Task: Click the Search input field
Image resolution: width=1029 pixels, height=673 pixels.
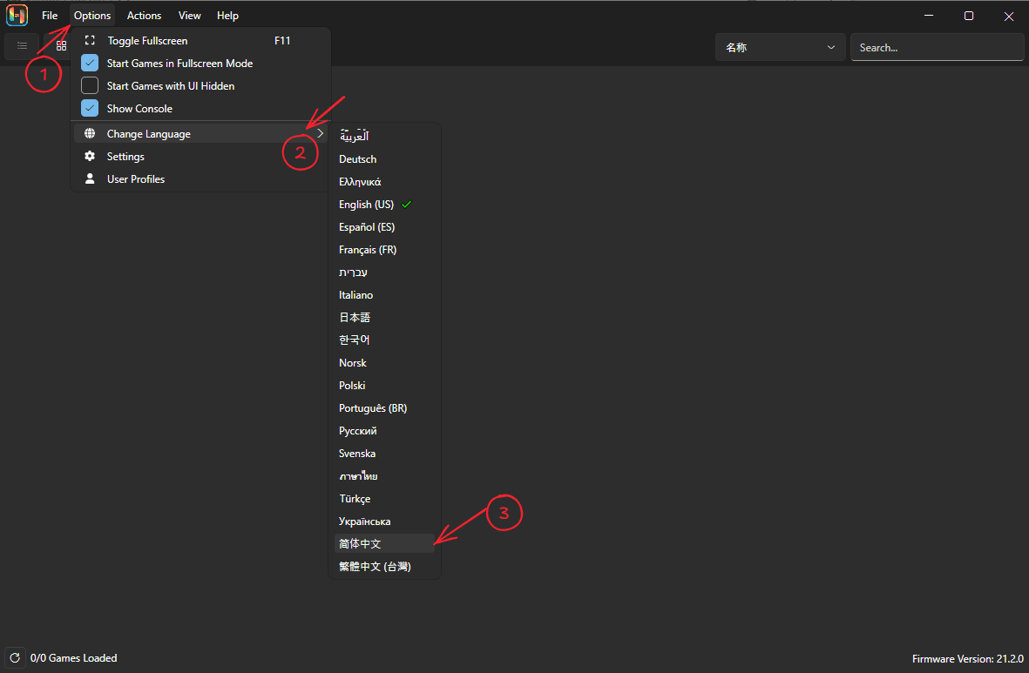Action: click(936, 48)
